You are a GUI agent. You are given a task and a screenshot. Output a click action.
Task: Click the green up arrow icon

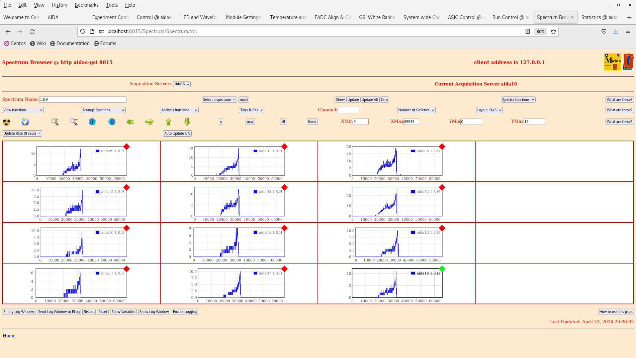pyautogui.click(x=169, y=122)
